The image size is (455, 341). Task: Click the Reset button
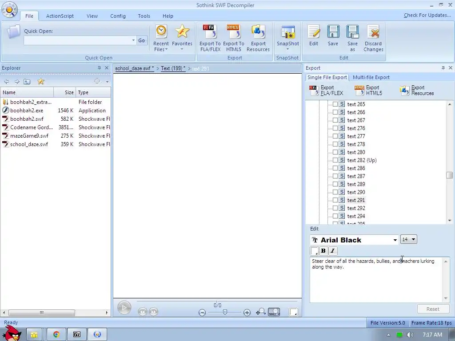click(x=433, y=309)
